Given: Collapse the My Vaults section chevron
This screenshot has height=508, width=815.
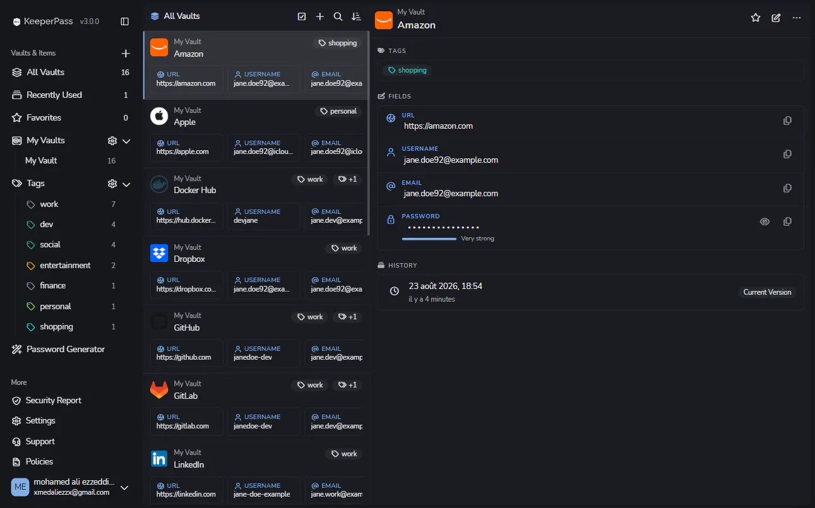Looking at the screenshot, I should tap(126, 141).
